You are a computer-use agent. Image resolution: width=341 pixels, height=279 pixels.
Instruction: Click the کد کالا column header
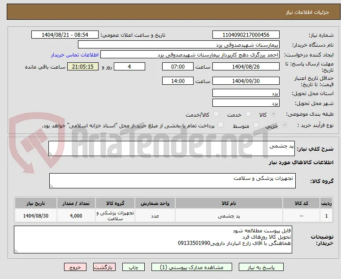[301, 203]
